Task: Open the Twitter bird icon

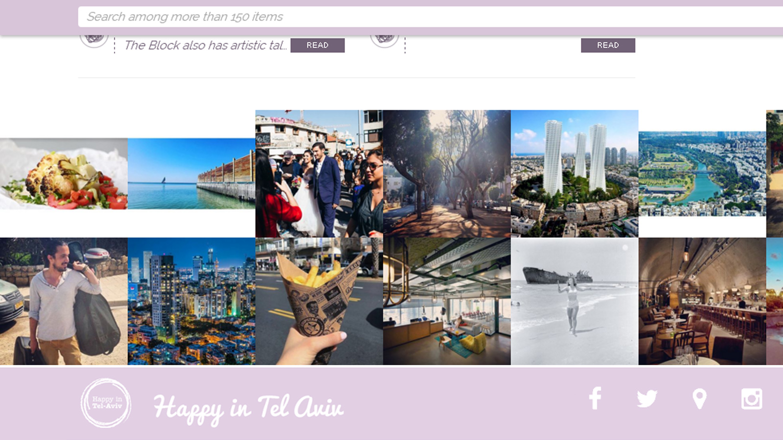Action: point(647,399)
